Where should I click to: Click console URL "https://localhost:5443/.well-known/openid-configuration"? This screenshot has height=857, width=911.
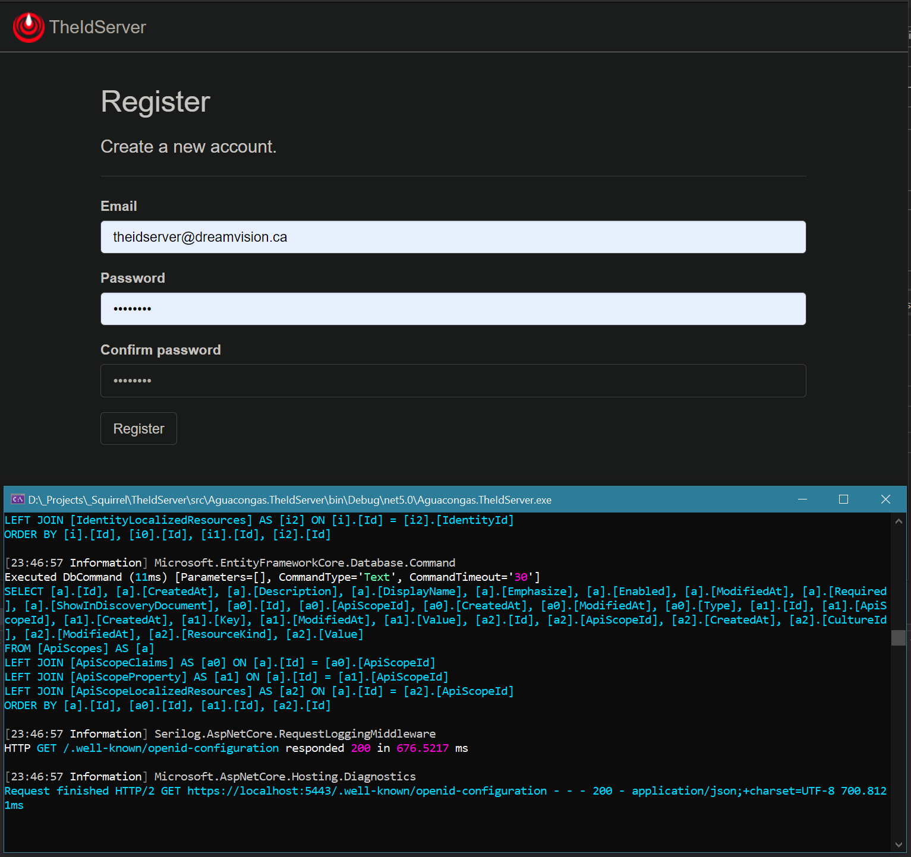(367, 791)
